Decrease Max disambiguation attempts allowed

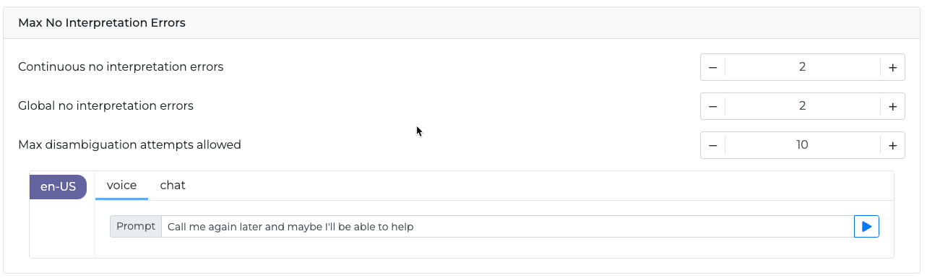712,145
